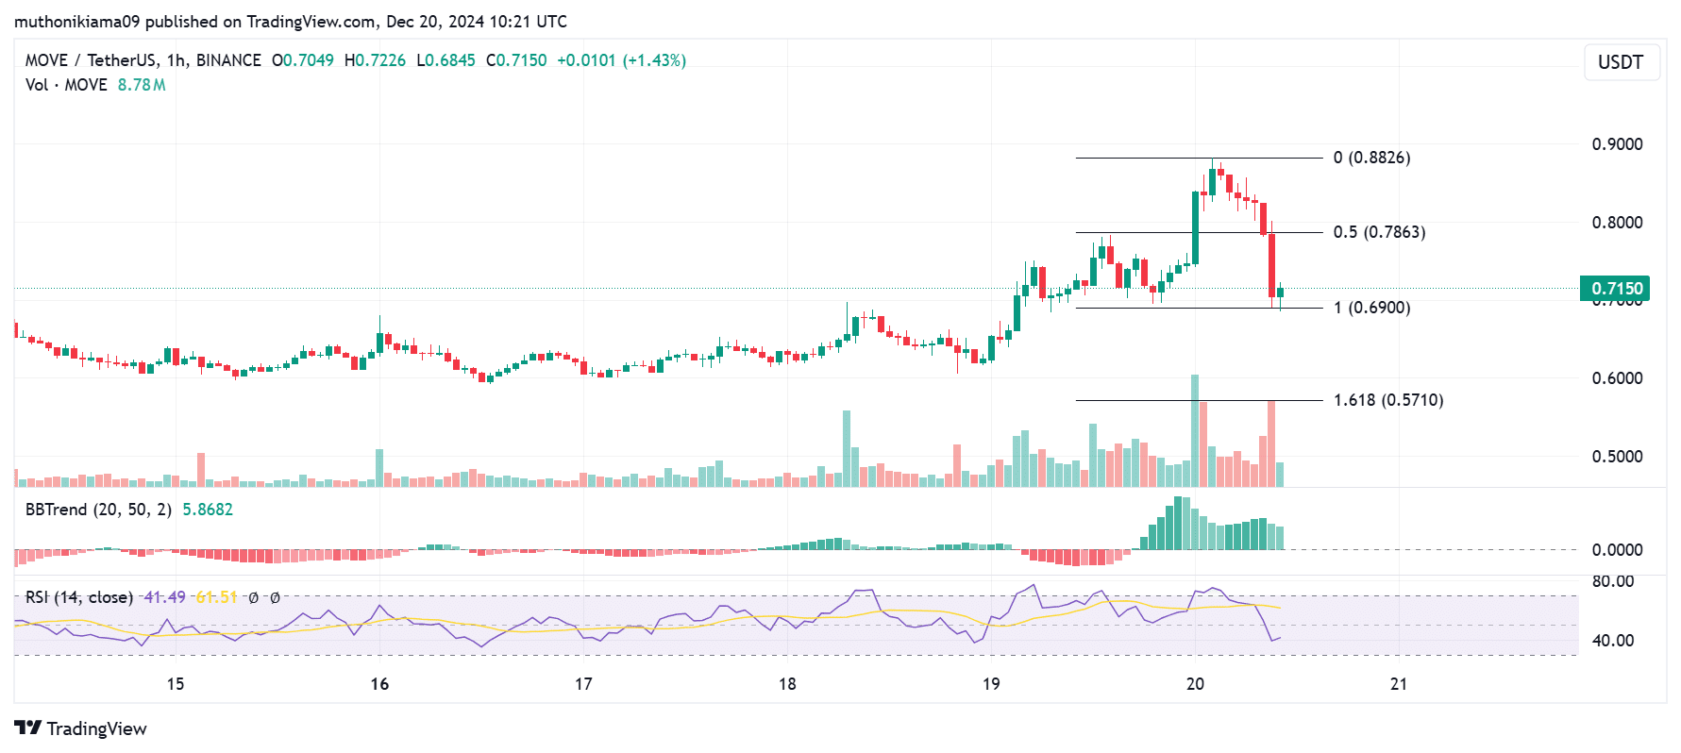Select the 1h interval label
This screenshot has height=753, width=1681.
[x=176, y=60]
